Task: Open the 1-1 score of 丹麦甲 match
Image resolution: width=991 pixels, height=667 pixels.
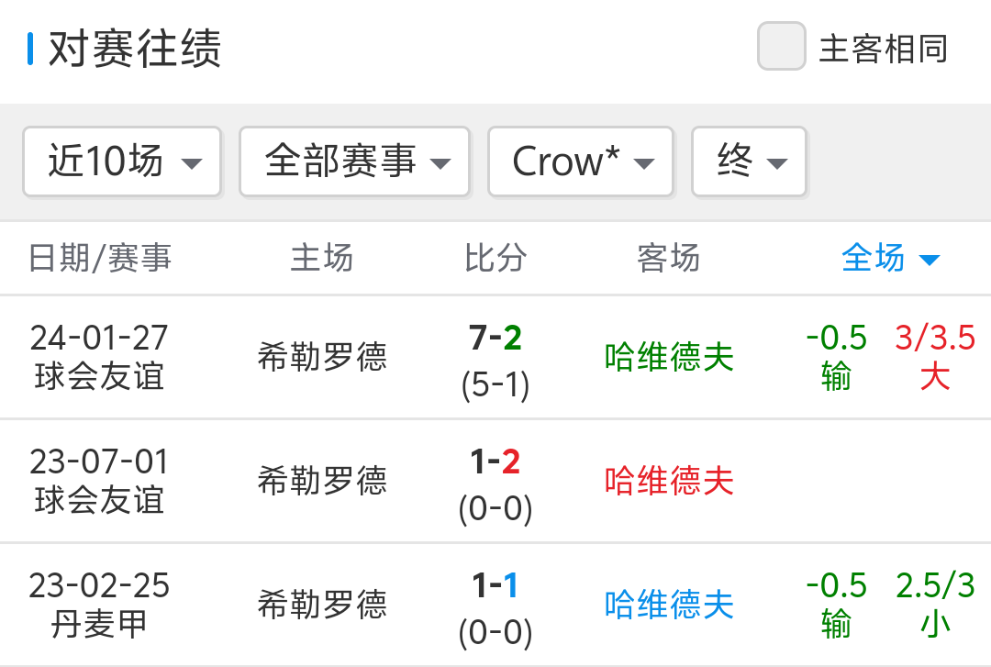Action: point(495,586)
